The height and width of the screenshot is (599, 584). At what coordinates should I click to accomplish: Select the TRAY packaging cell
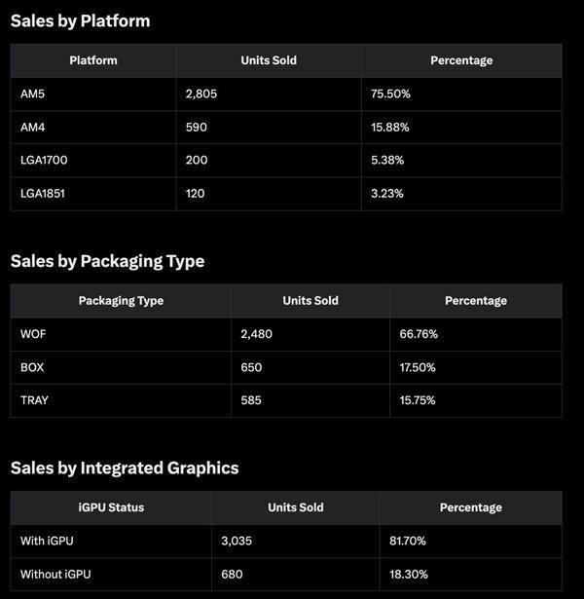[34, 400]
